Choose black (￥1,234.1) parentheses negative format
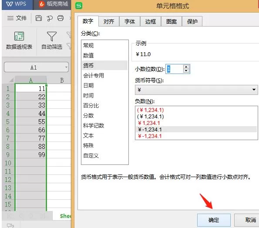The width and height of the screenshot is (259, 228). [x=196, y=117]
